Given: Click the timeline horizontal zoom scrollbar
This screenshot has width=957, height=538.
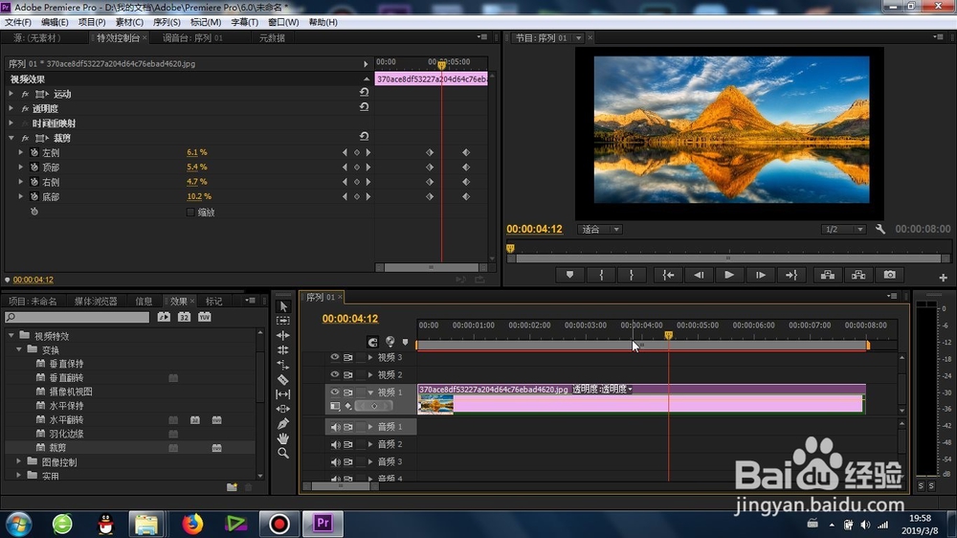Looking at the screenshot, I should click(342, 486).
